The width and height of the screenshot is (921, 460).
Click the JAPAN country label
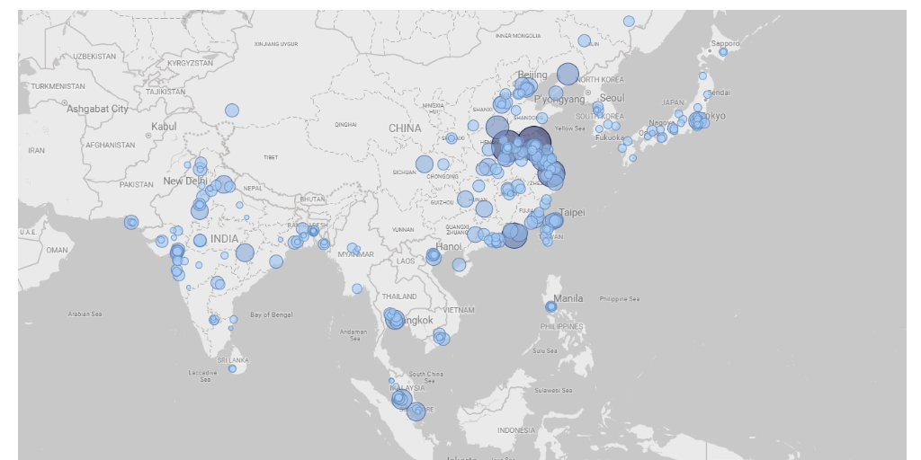(x=673, y=102)
